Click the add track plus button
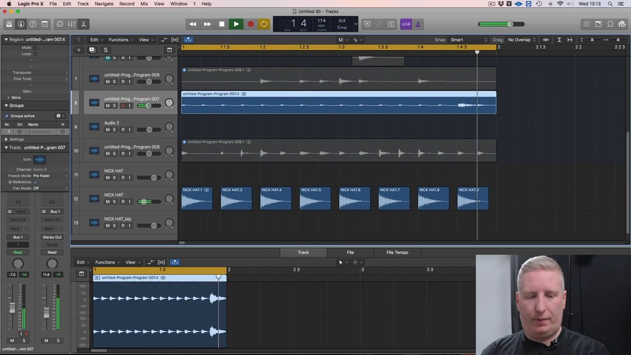Viewport: 631px width, 355px height. coord(79,50)
